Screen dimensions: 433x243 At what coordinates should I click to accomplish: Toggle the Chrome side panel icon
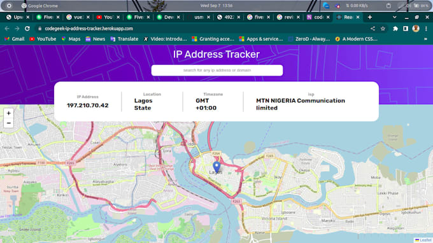(406, 29)
